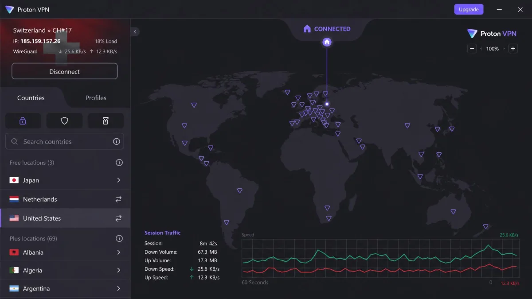
Task: Click the IP address 185.159.157.26
Action: 40,41
